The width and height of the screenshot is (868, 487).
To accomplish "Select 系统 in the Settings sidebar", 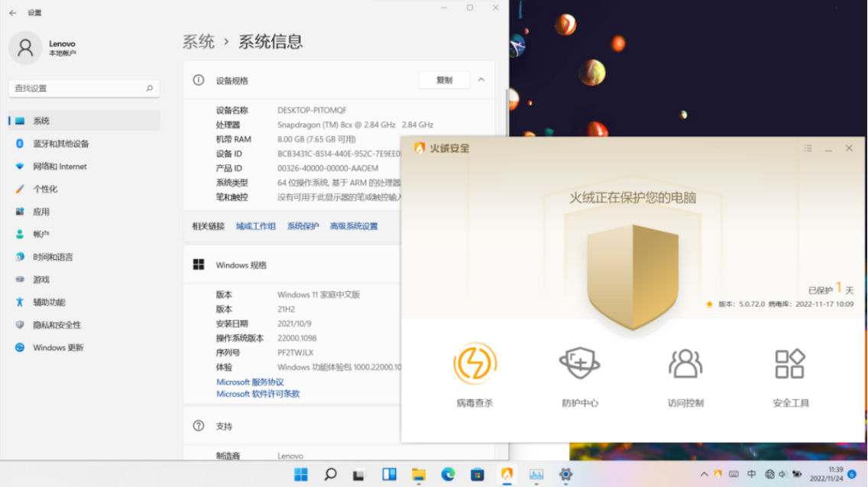I will (84, 121).
